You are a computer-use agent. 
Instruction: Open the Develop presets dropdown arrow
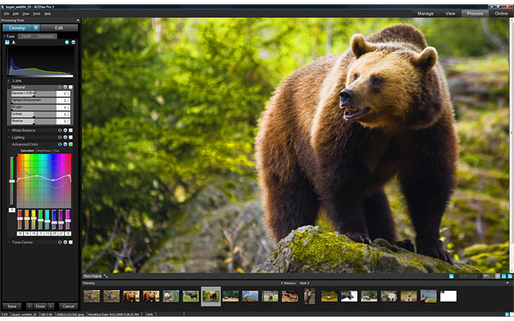tap(36, 28)
